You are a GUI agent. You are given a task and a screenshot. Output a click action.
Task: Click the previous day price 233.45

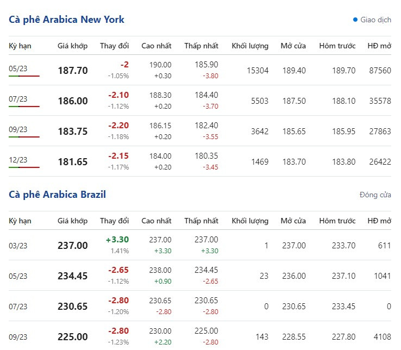click(x=344, y=307)
